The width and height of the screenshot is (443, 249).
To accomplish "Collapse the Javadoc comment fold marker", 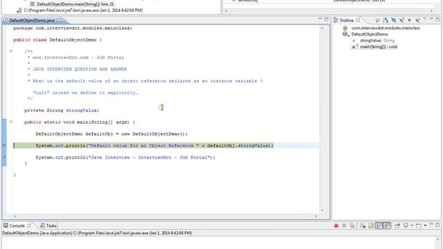I will 11,51.
